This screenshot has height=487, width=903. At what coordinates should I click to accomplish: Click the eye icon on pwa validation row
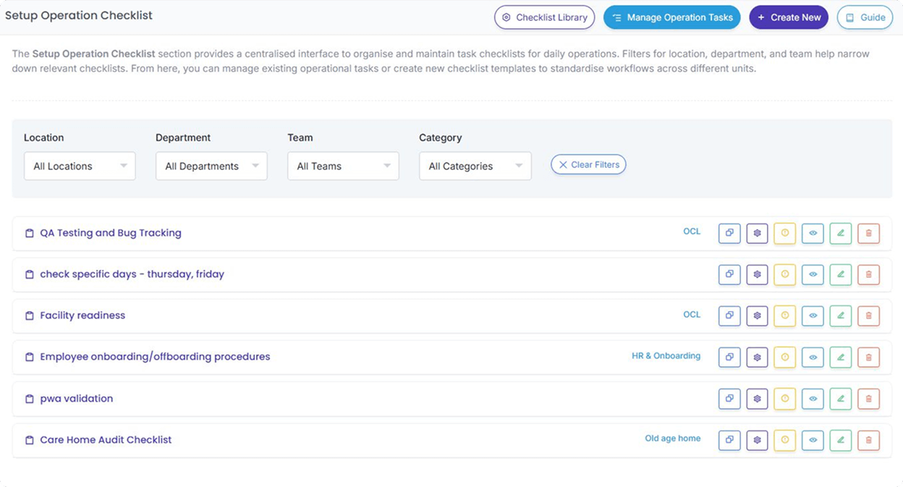click(813, 399)
